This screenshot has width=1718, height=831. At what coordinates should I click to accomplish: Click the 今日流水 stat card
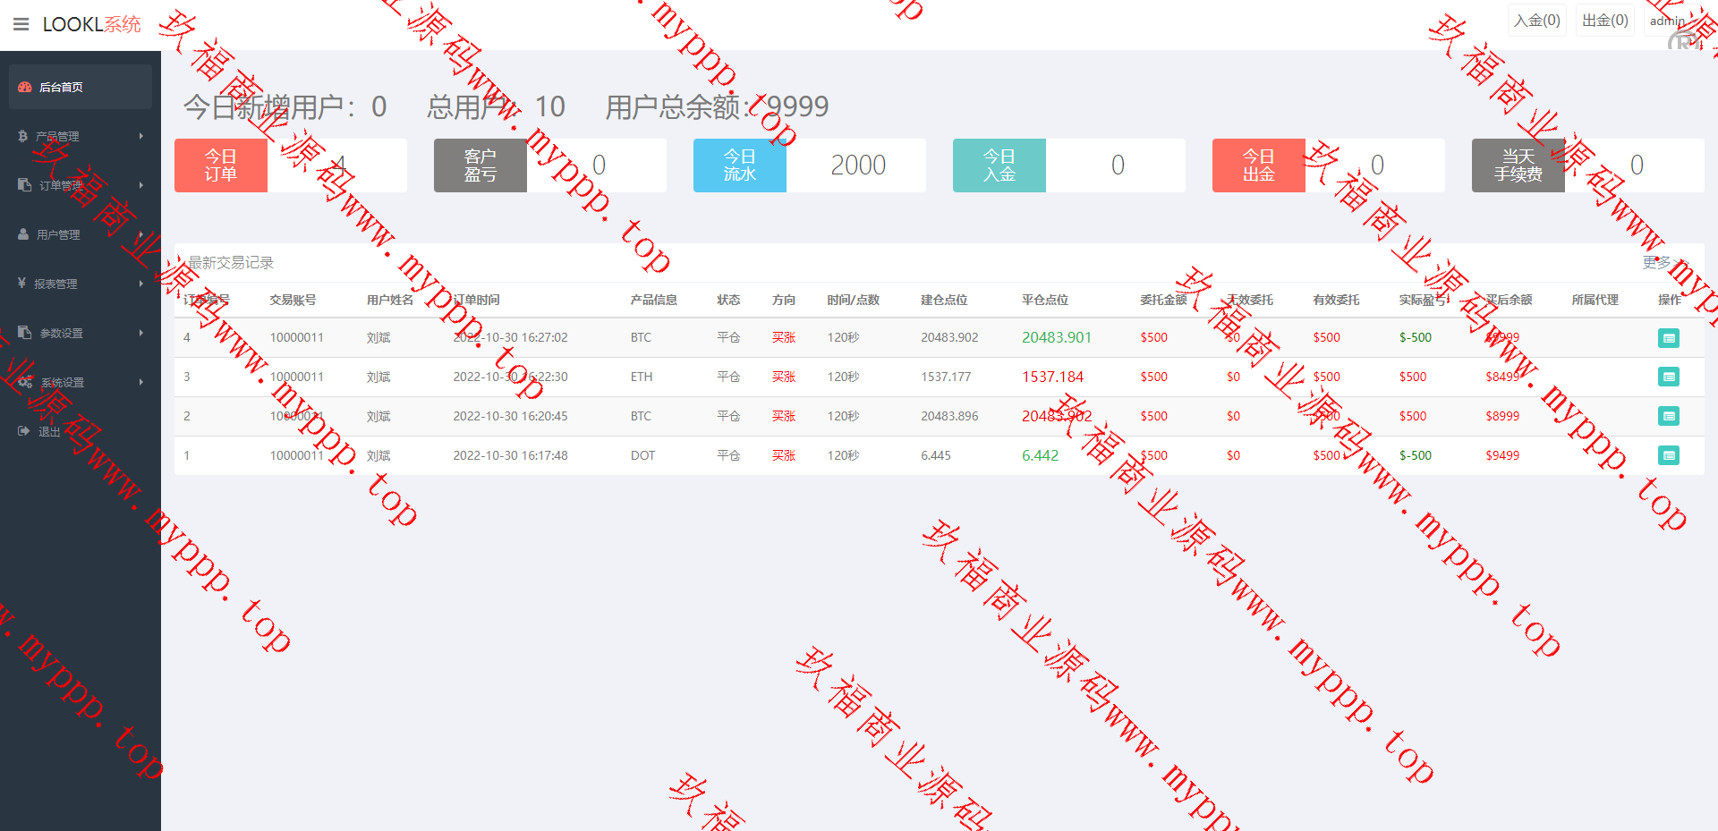coord(809,165)
